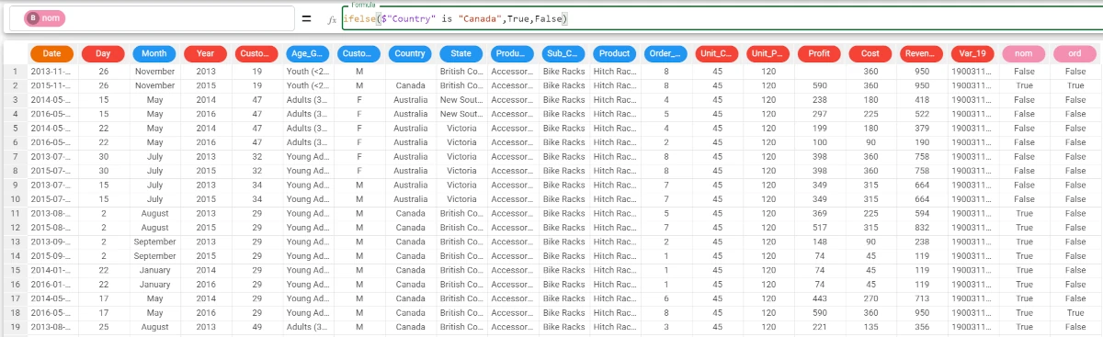1103x337 pixels.
Task: Select the ord column header
Action: coord(1075,53)
